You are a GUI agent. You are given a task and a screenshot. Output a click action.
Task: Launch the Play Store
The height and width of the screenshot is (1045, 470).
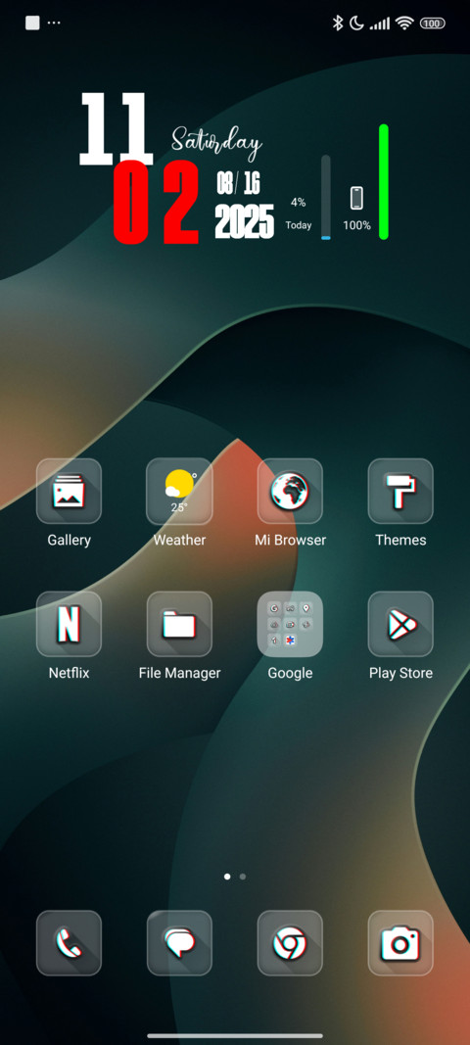point(400,624)
